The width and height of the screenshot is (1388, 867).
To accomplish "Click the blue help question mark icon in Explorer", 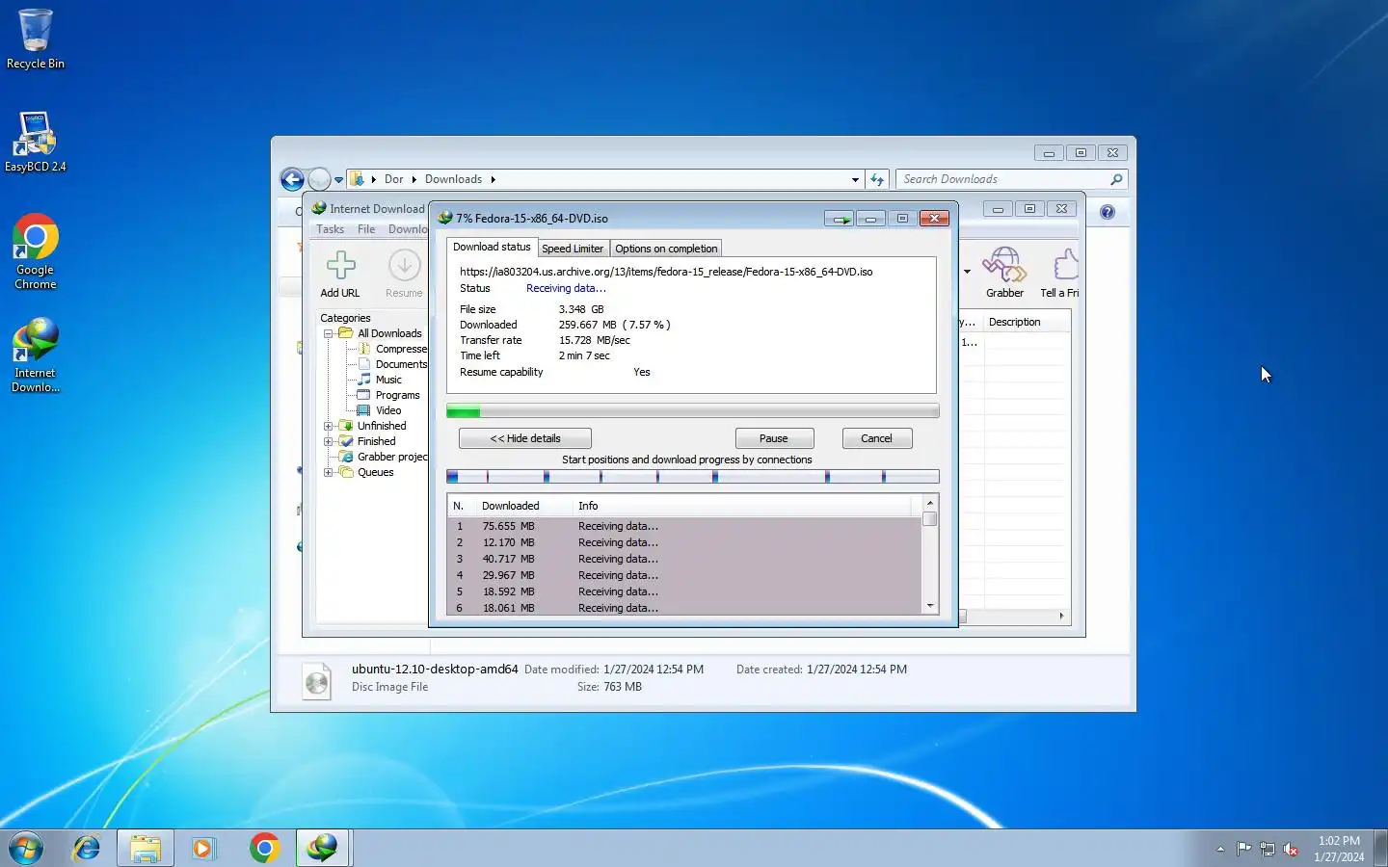I will tap(1108, 212).
